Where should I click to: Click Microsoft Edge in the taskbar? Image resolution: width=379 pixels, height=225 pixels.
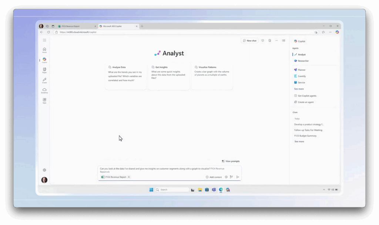point(221,190)
